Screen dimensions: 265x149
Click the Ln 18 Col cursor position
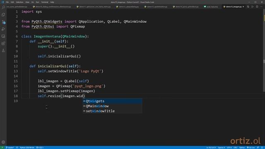click(x=211, y=147)
